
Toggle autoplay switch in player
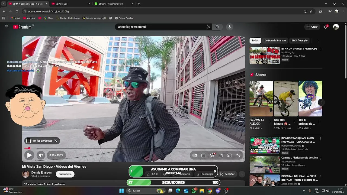195,155
